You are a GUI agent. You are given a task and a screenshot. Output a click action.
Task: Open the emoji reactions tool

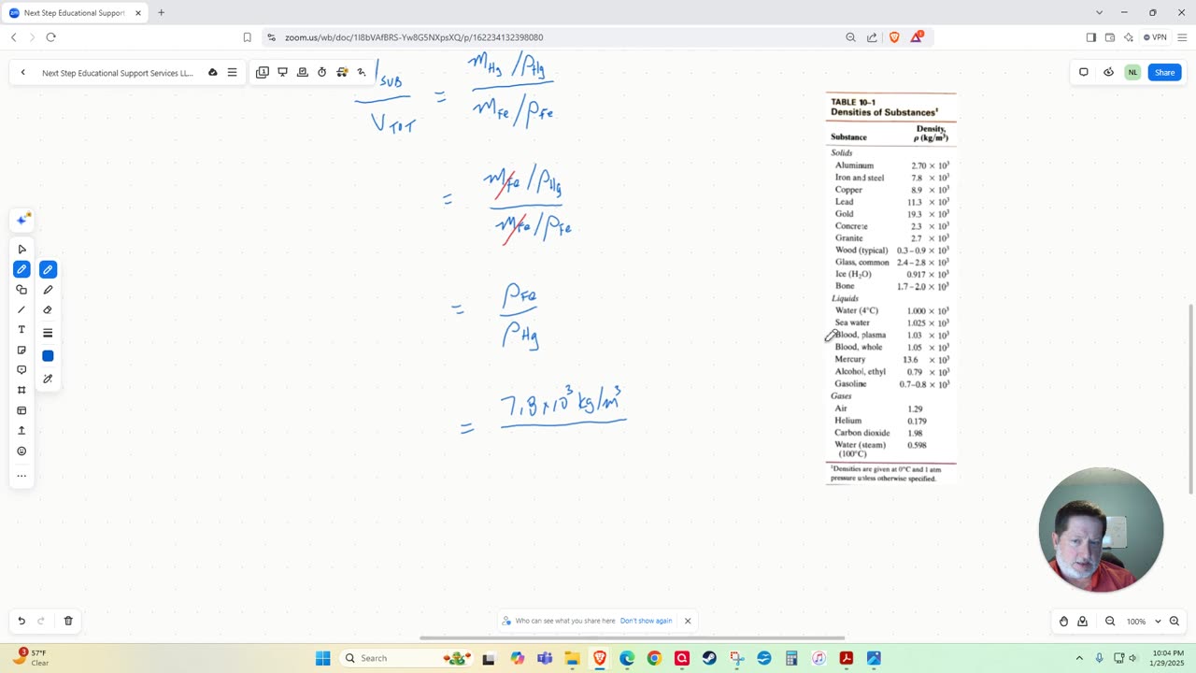(x=21, y=451)
